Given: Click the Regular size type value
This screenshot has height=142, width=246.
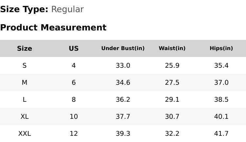Looking at the screenshot, I should (67, 9).
